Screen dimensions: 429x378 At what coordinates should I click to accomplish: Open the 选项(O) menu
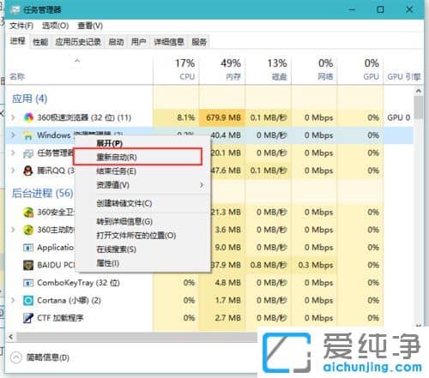[55, 26]
